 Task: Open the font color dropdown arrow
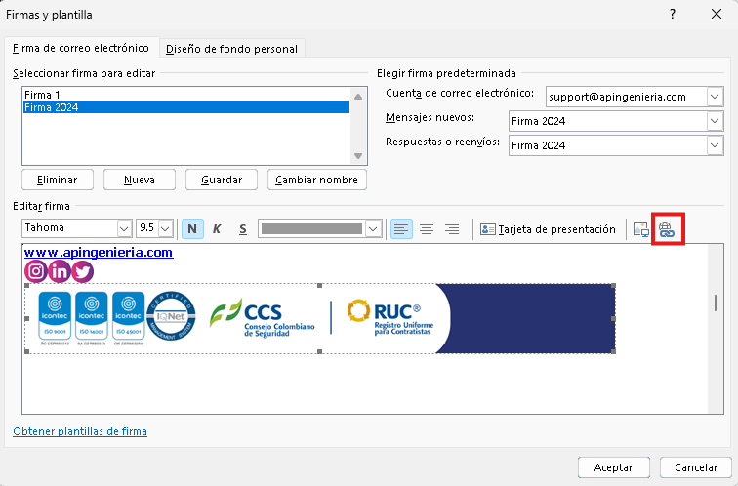(x=373, y=228)
